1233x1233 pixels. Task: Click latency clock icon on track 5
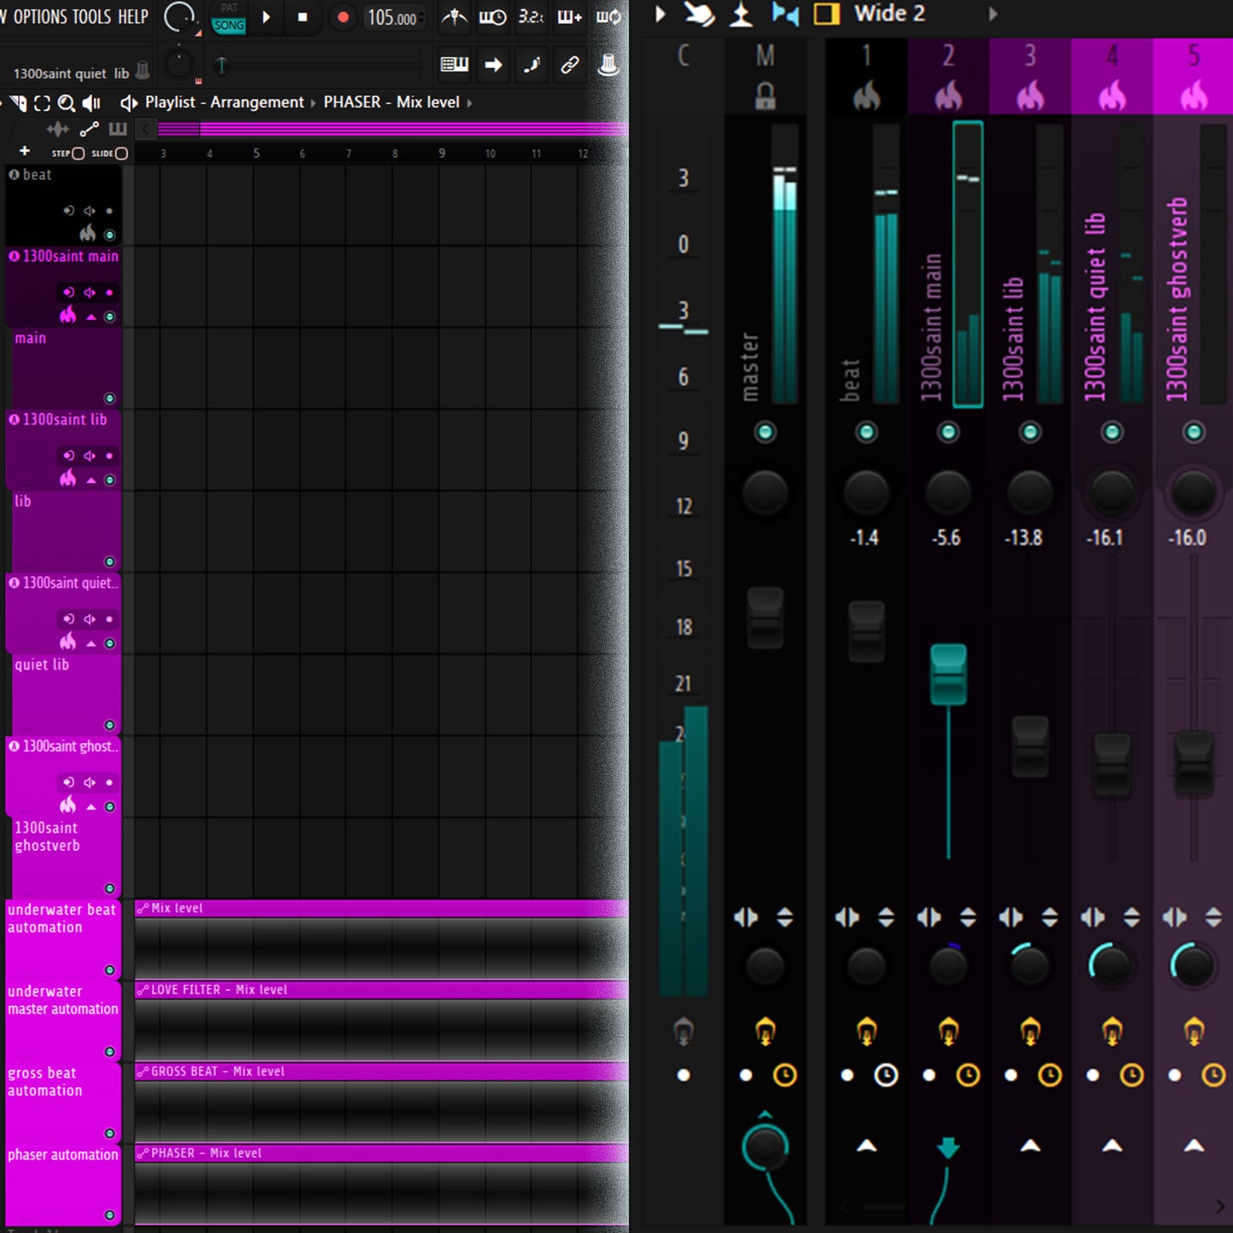1213,1075
